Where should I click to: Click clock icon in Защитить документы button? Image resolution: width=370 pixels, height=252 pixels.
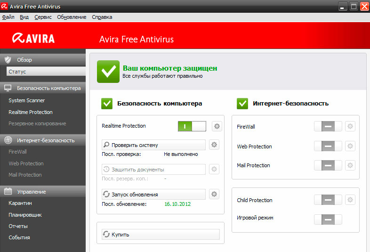[x=106, y=169]
